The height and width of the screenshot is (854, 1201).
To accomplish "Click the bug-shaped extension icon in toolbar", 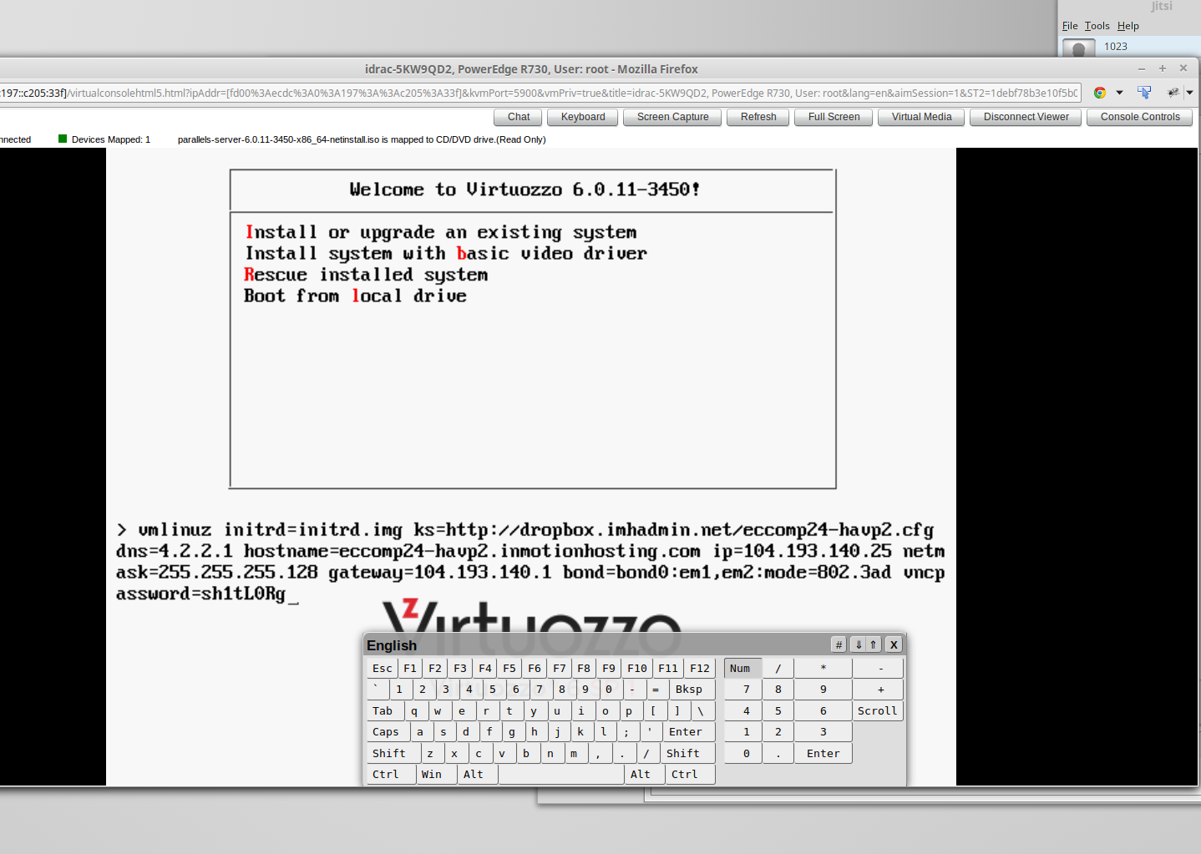I will (x=1173, y=93).
